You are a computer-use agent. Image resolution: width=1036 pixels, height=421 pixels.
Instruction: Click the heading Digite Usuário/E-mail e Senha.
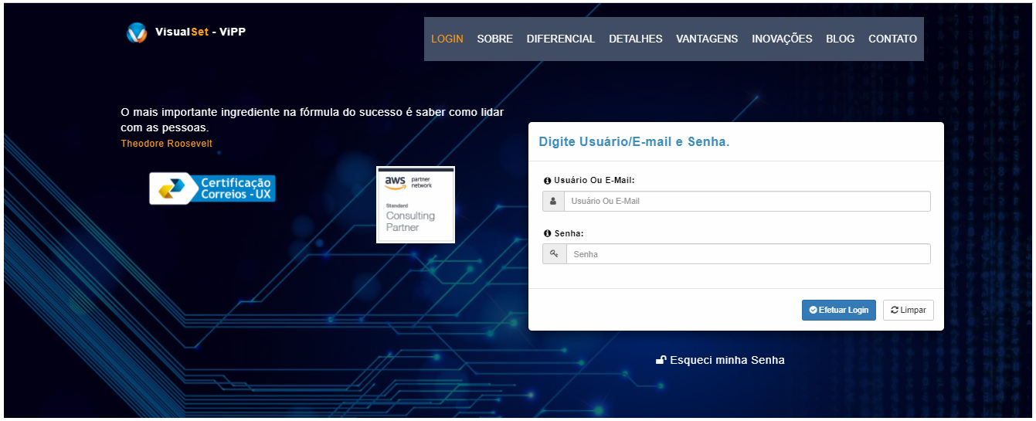634,142
